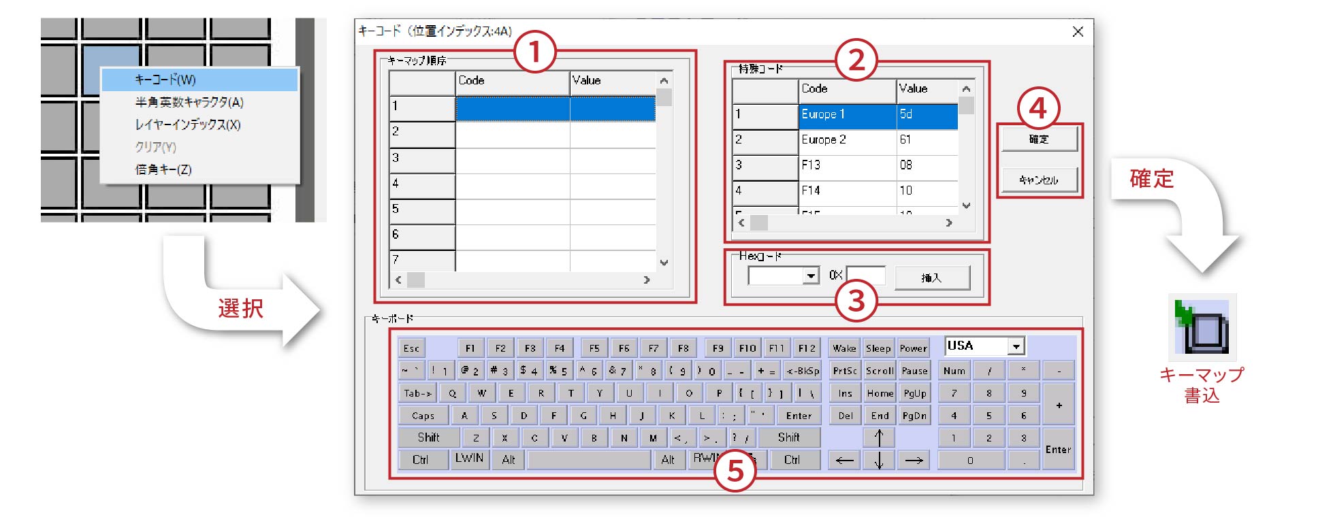Click the down arrow key

[x=879, y=460]
